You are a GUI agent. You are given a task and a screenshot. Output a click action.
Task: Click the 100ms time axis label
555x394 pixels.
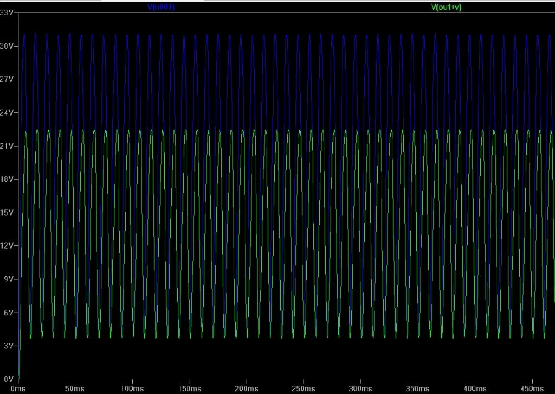click(x=132, y=389)
